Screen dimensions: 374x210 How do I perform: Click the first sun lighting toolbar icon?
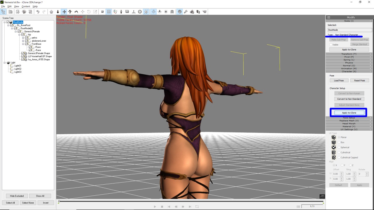pos(153,12)
